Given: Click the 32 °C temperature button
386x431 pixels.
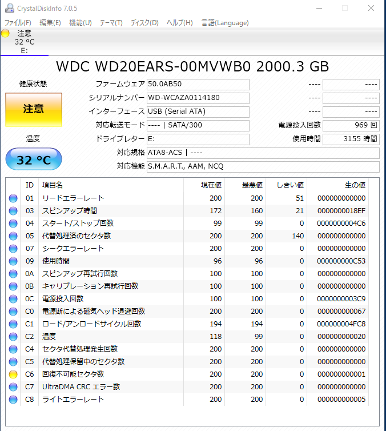Looking at the screenshot, I should [34, 159].
